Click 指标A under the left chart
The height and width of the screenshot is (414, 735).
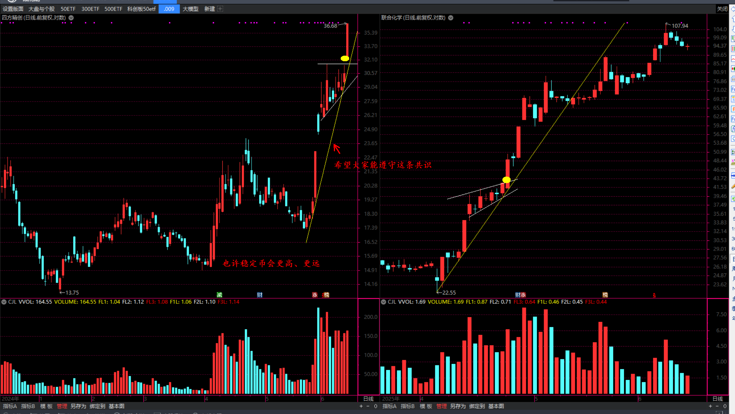[x=10, y=406]
